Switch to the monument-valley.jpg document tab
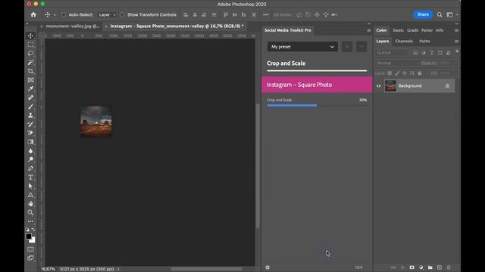This screenshot has width=485, height=272. pos(73,26)
